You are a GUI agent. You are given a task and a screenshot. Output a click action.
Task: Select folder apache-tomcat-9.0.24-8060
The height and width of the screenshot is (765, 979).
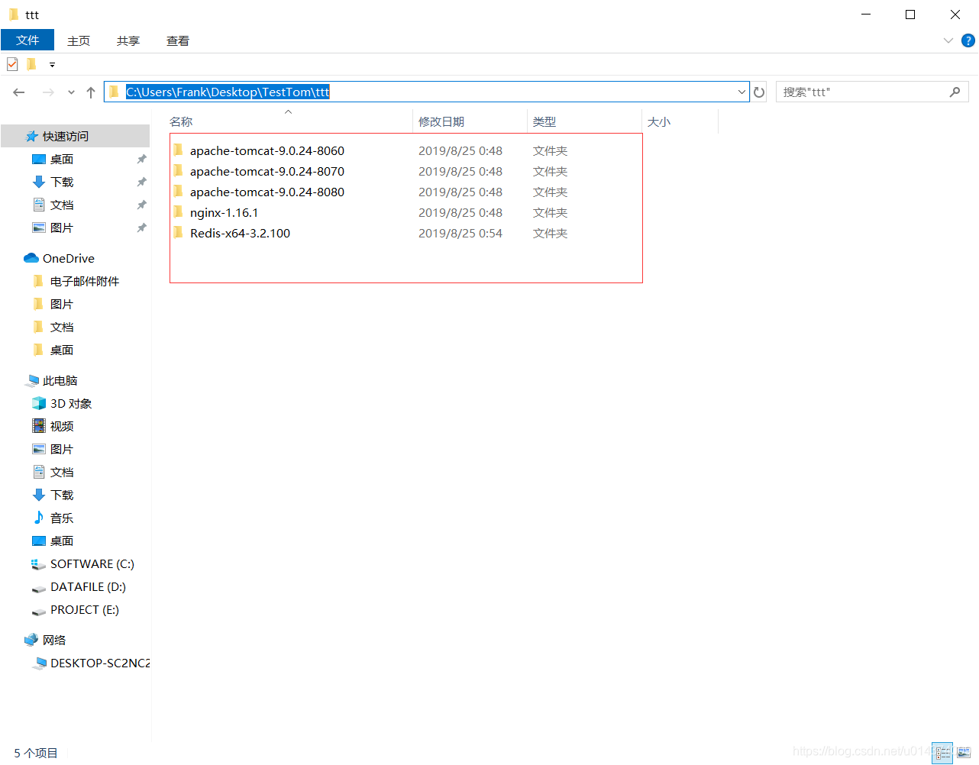(267, 150)
